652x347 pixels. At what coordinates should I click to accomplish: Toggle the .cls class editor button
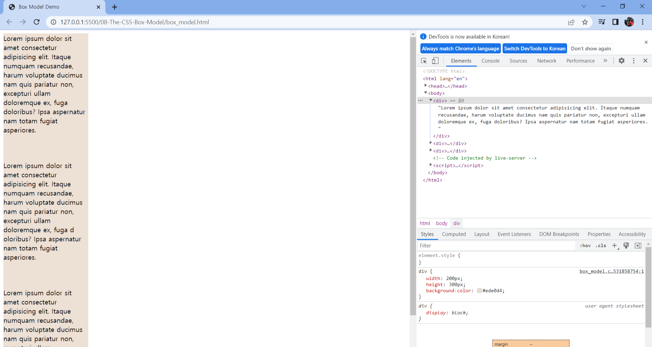click(601, 246)
